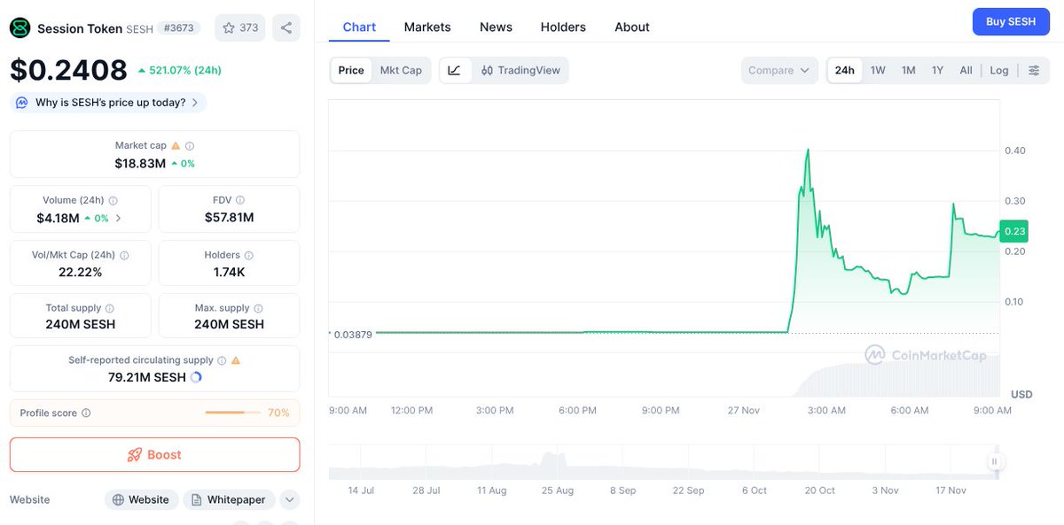Show Vol/Mkt Cap info icon

tap(124, 255)
